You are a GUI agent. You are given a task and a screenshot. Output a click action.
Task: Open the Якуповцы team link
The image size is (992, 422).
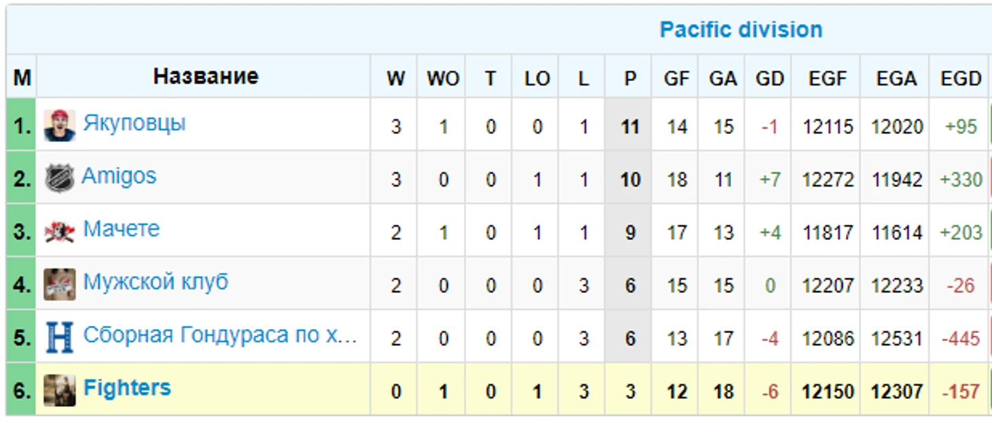coord(134,124)
